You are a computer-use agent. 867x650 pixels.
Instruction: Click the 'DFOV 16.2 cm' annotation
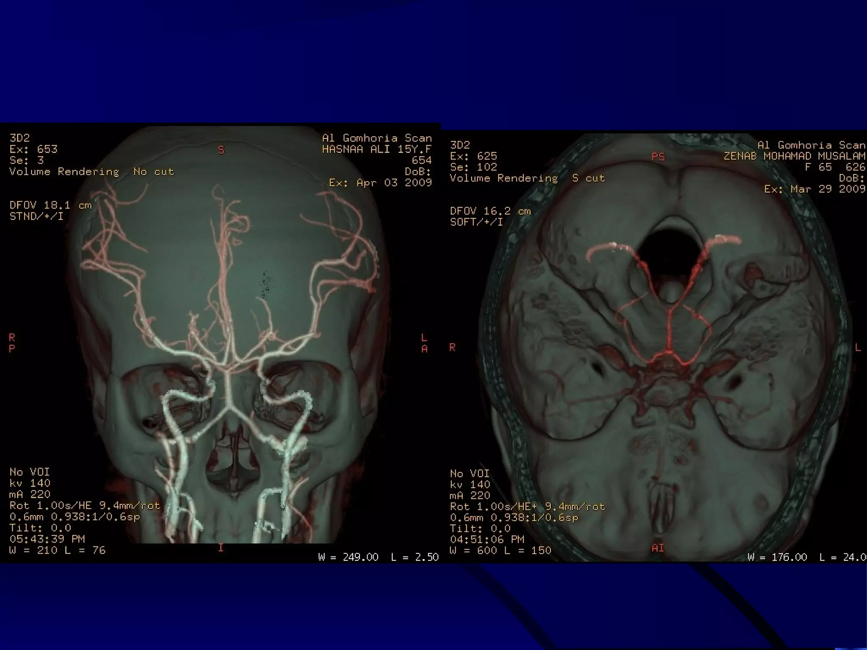pyautogui.click(x=490, y=211)
